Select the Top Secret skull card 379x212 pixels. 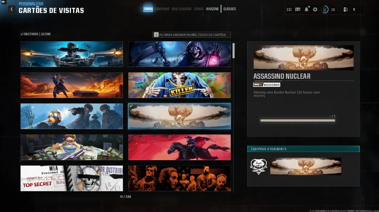tap(72, 178)
